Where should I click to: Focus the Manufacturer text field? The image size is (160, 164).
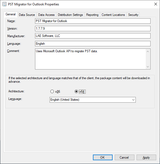coord(93,36)
